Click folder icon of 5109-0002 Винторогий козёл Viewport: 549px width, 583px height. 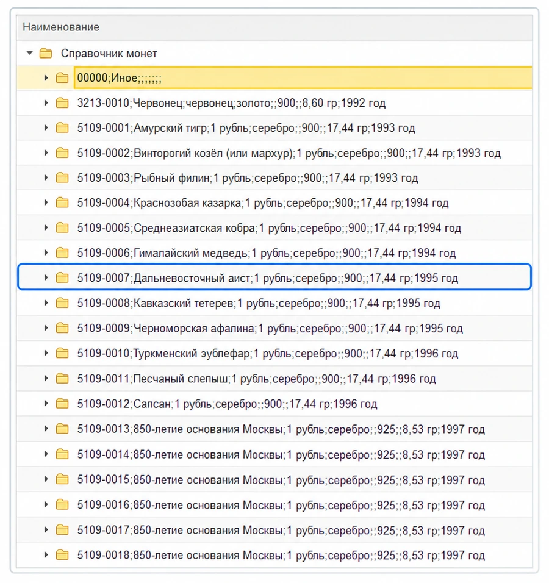coord(62,153)
